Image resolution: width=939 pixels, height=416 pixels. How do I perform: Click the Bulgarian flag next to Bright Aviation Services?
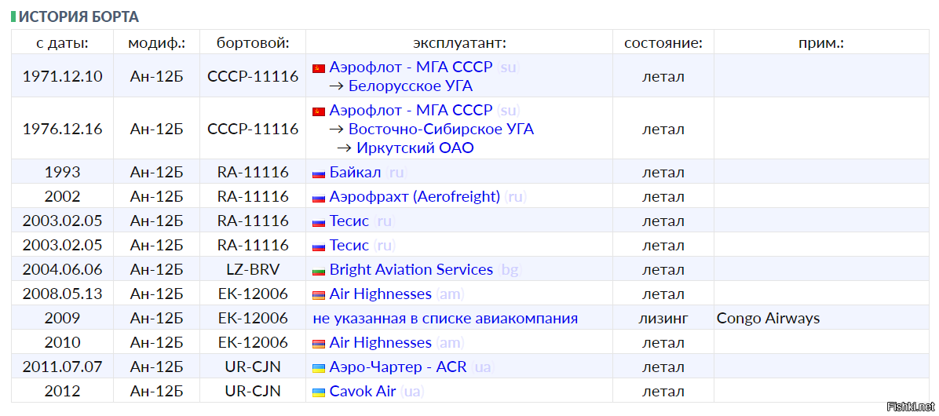[x=319, y=271]
